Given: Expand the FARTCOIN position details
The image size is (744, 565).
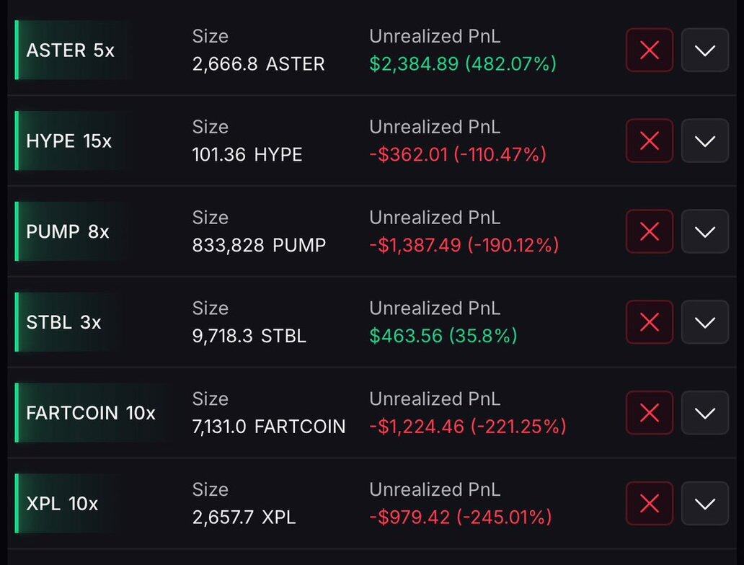Looking at the screenshot, I should (x=704, y=413).
